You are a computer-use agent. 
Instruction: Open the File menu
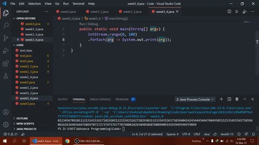pos(13,4)
